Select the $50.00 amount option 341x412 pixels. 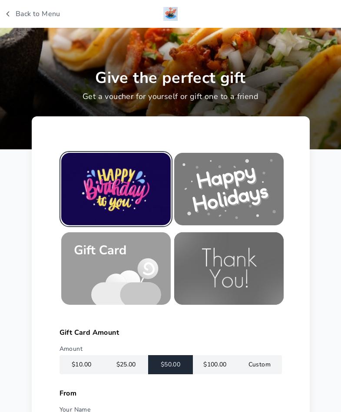click(170, 364)
